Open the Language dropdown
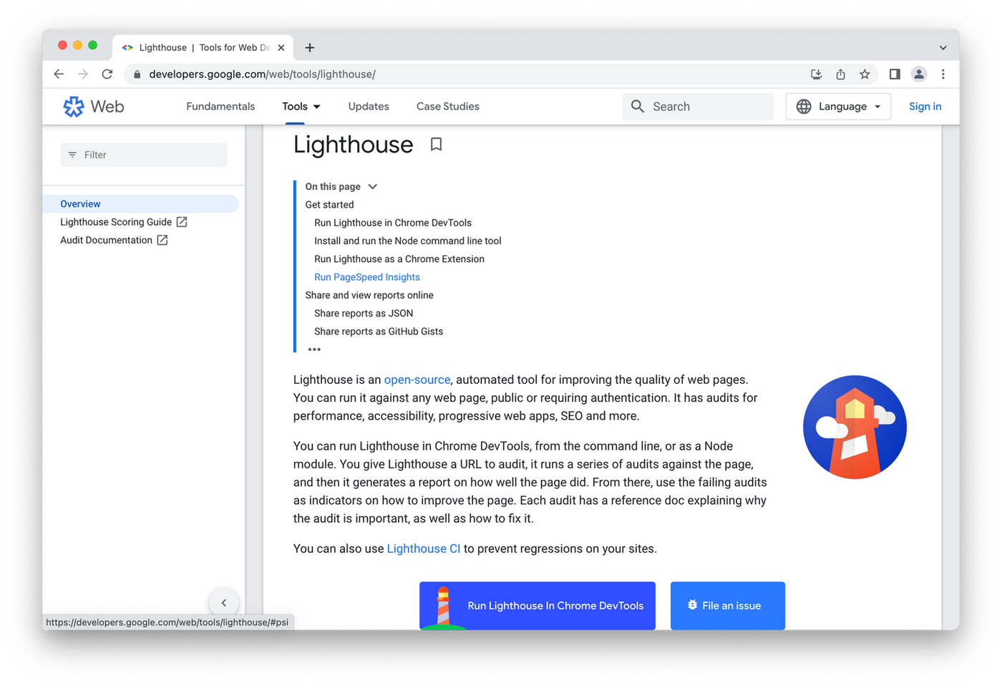Viewport: 1002px width, 686px height. [x=838, y=106]
